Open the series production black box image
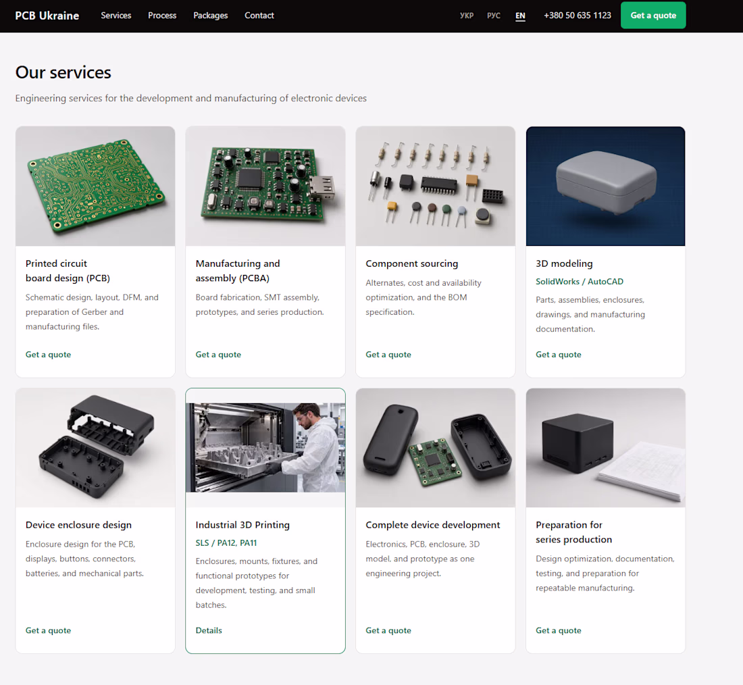The height and width of the screenshot is (685, 743). coord(606,448)
